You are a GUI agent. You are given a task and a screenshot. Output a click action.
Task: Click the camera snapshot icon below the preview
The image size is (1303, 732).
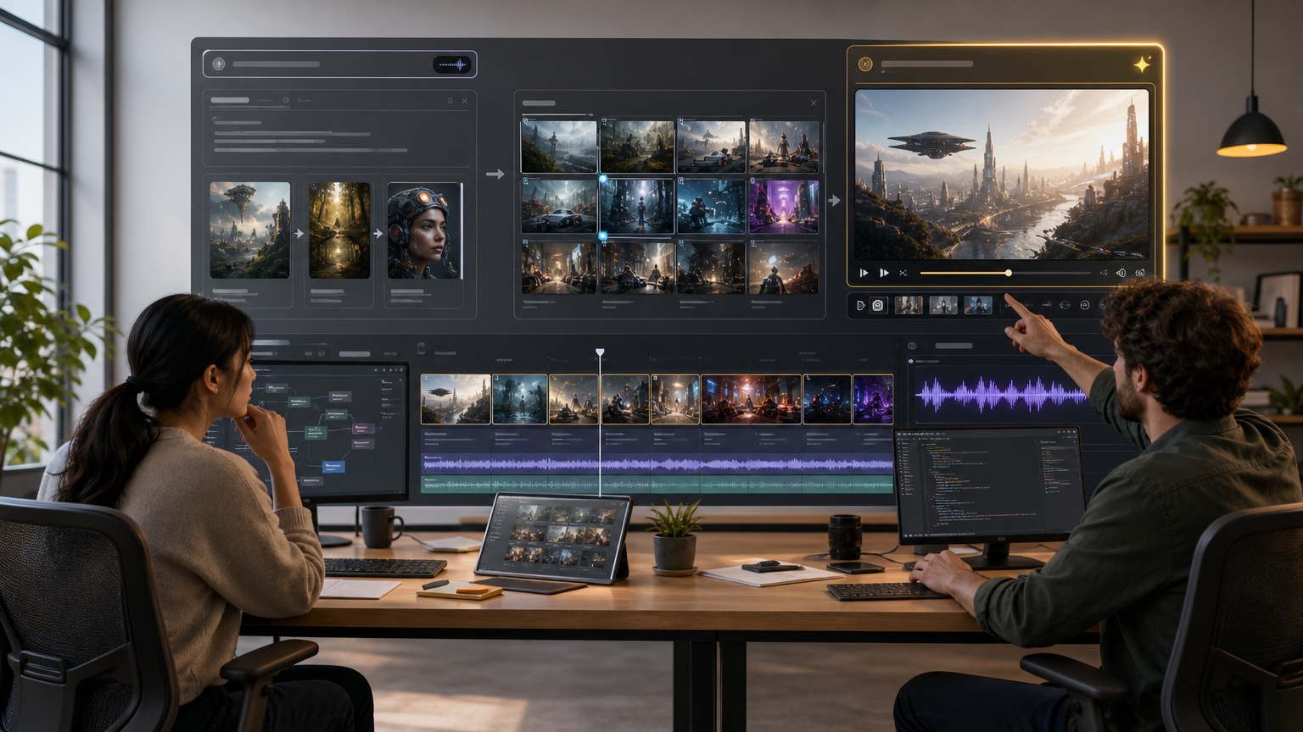878,305
